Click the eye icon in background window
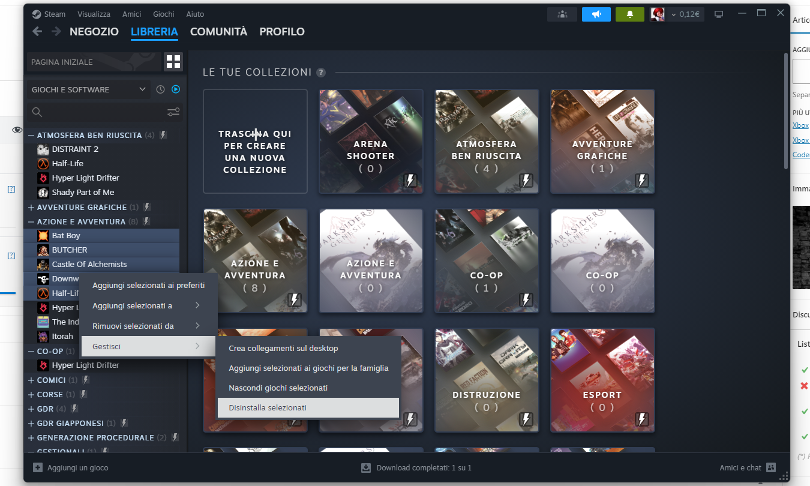The width and height of the screenshot is (810, 486). click(x=17, y=130)
